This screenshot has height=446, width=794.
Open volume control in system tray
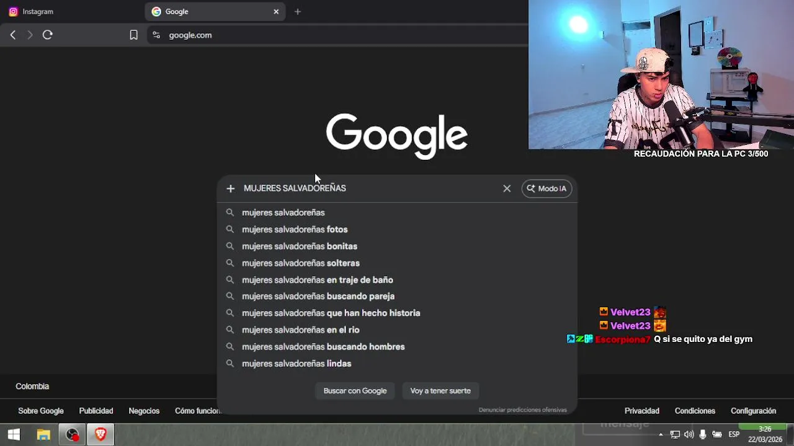click(689, 435)
